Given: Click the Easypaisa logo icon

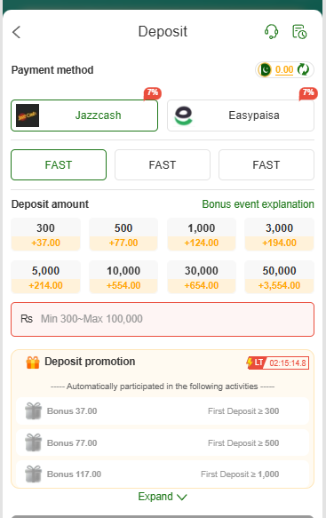Looking at the screenshot, I should 183,116.
